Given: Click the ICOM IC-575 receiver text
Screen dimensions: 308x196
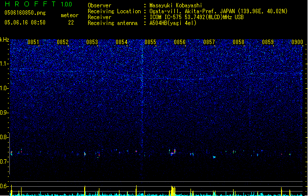Looking at the screenshot, I should [196, 17].
